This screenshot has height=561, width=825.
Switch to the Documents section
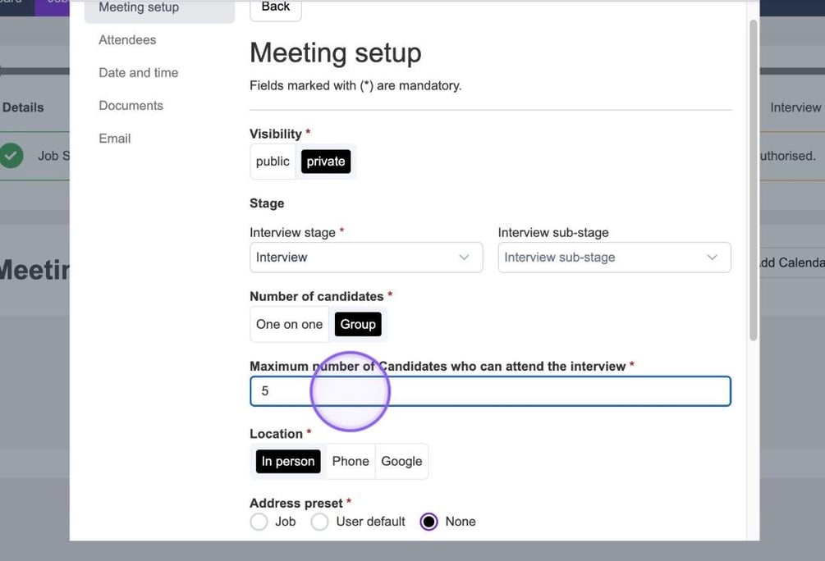pyautogui.click(x=131, y=106)
